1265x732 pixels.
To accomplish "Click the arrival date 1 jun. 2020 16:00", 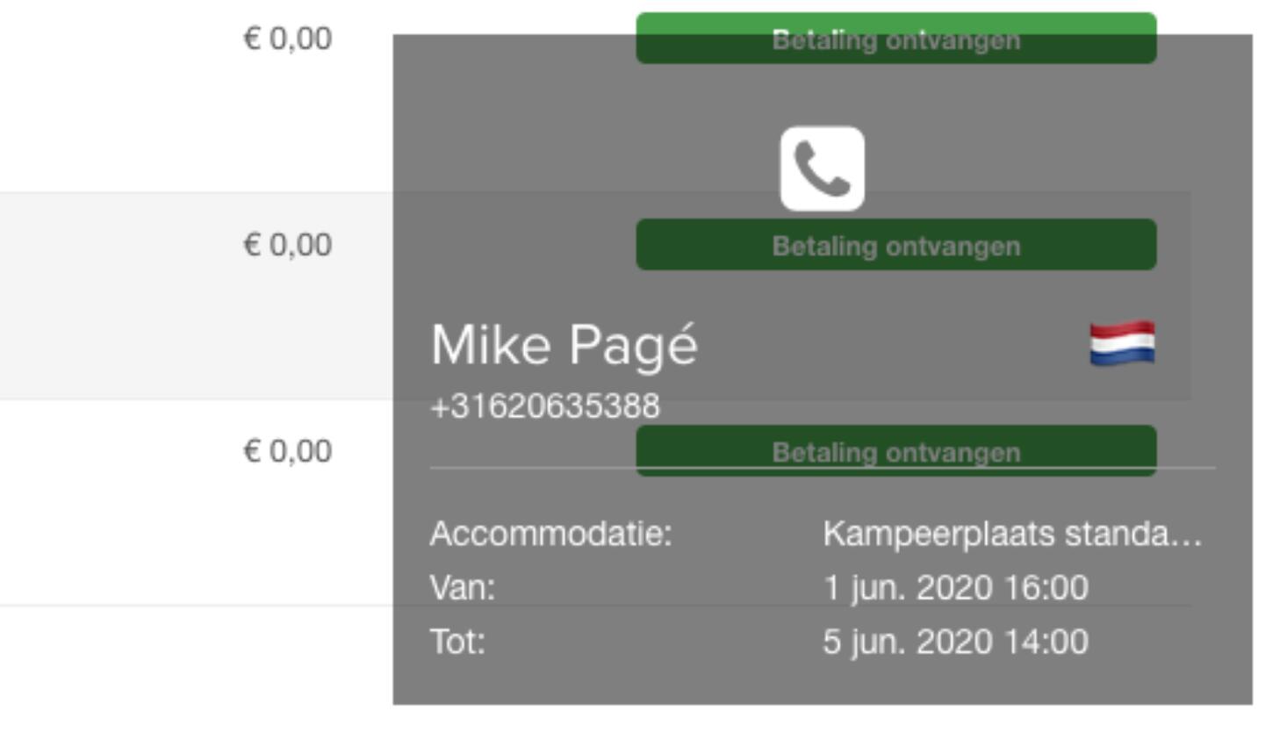I will pyautogui.click(x=955, y=588).
